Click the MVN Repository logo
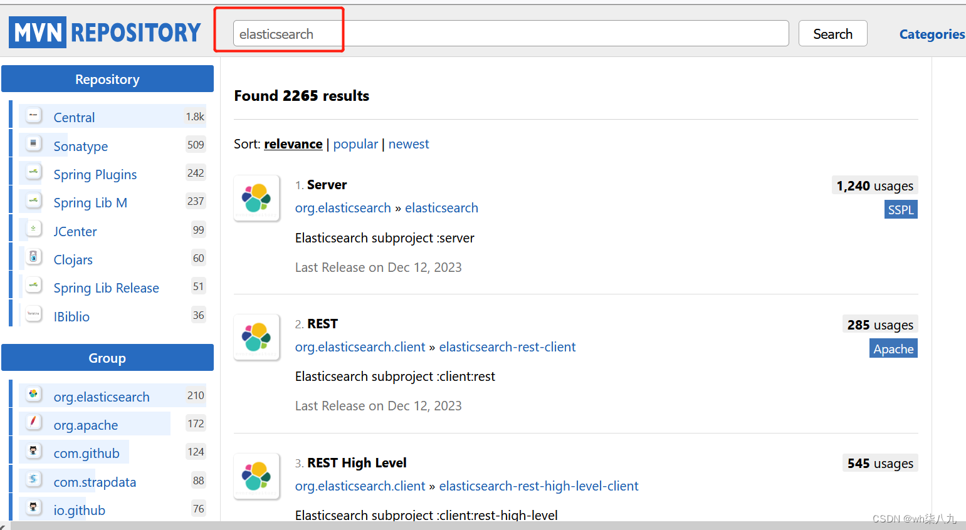This screenshot has width=966, height=530. tap(105, 33)
